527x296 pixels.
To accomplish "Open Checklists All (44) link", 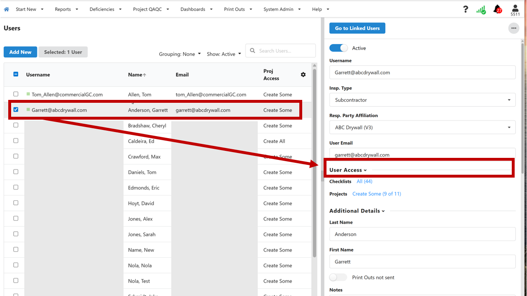I will tap(364, 181).
